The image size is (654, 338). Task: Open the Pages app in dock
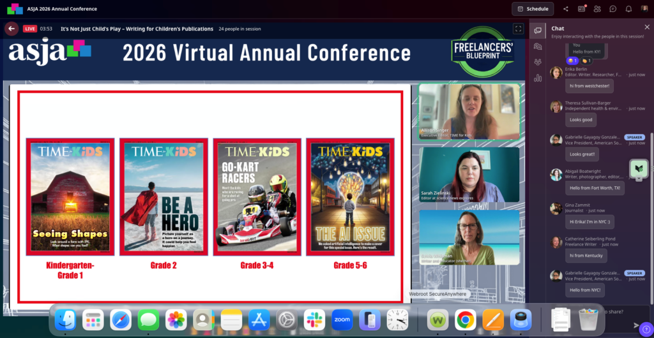494,320
